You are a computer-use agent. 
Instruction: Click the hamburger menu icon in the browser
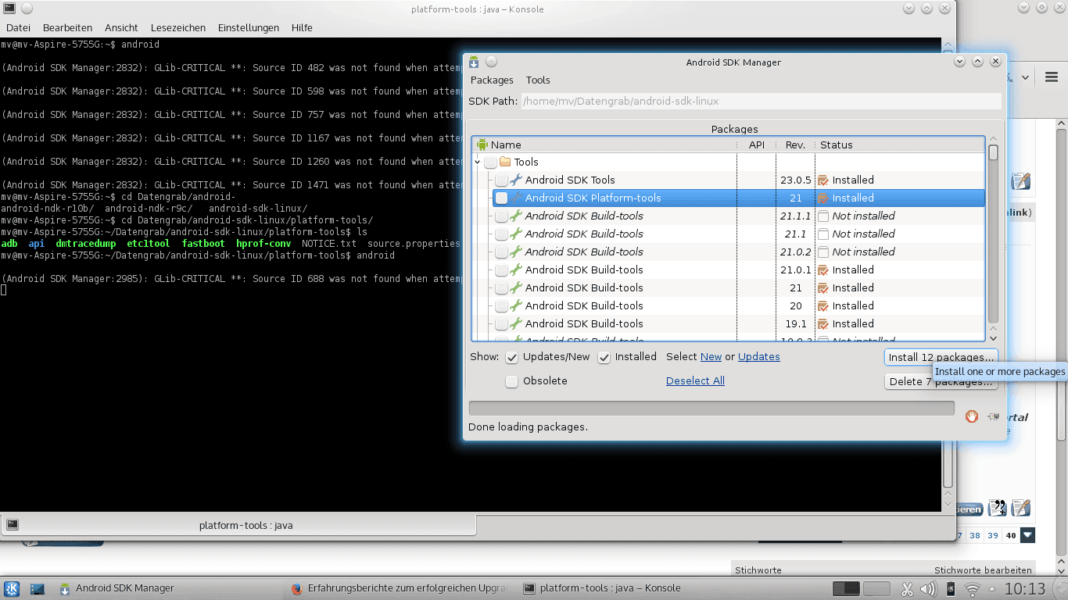(x=1052, y=77)
